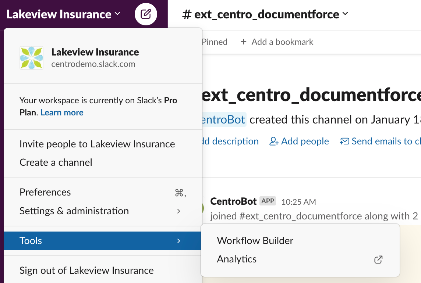Click the email icon beside Send emails
Screen dimensions: 421x283
pyautogui.click(x=344, y=141)
